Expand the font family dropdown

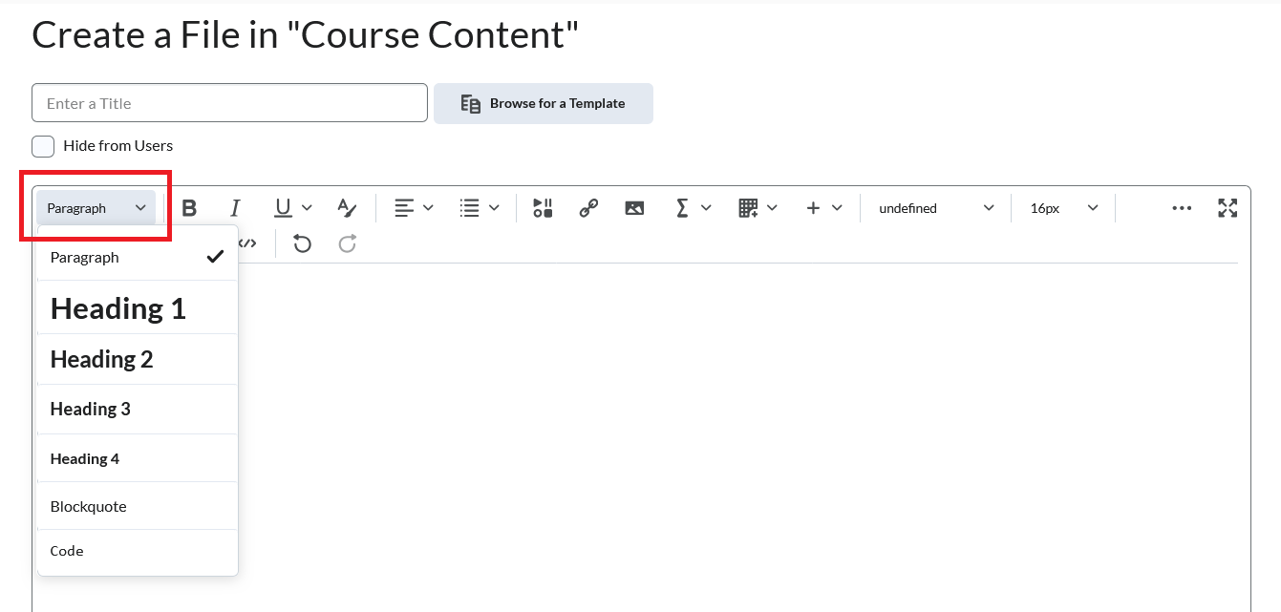point(935,208)
